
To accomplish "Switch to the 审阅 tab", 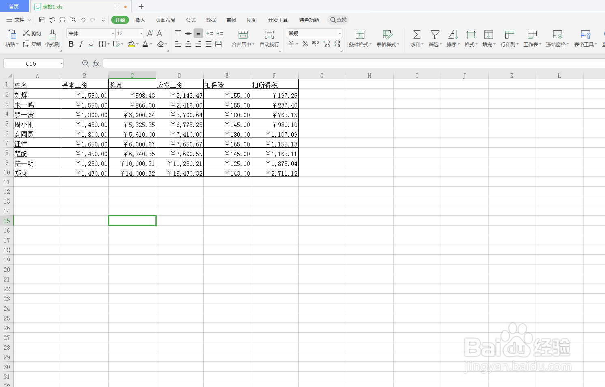I will 231,20.
